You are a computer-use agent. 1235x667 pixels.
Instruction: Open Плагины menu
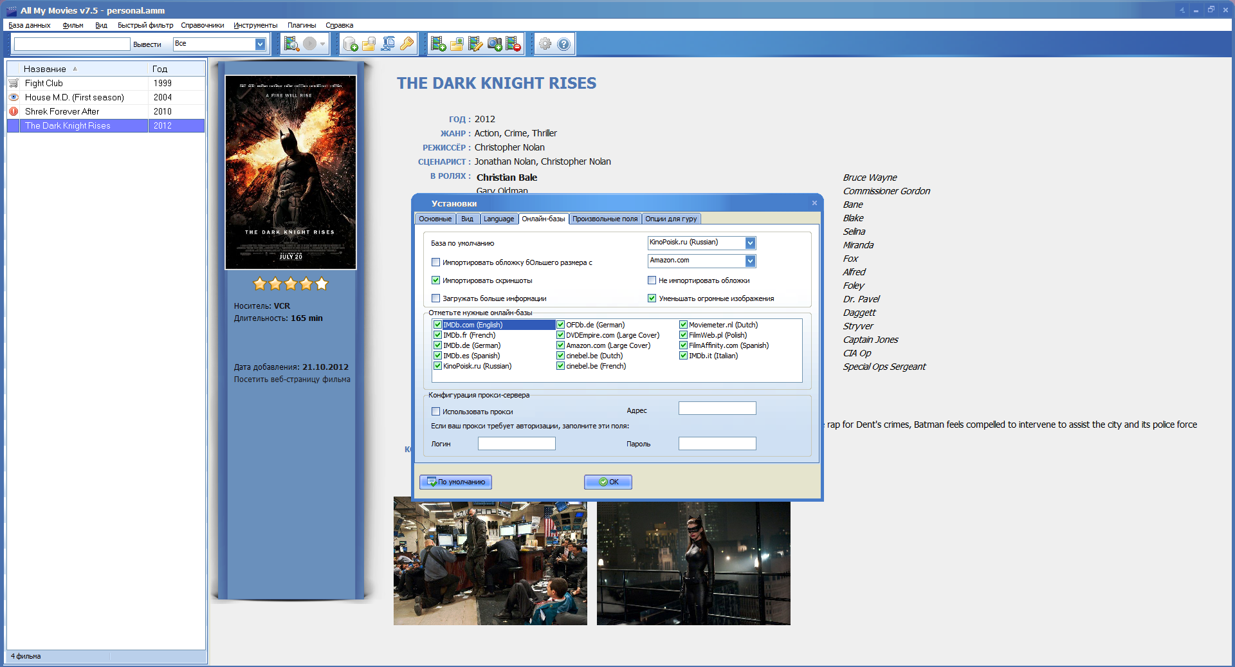click(x=302, y=25)
